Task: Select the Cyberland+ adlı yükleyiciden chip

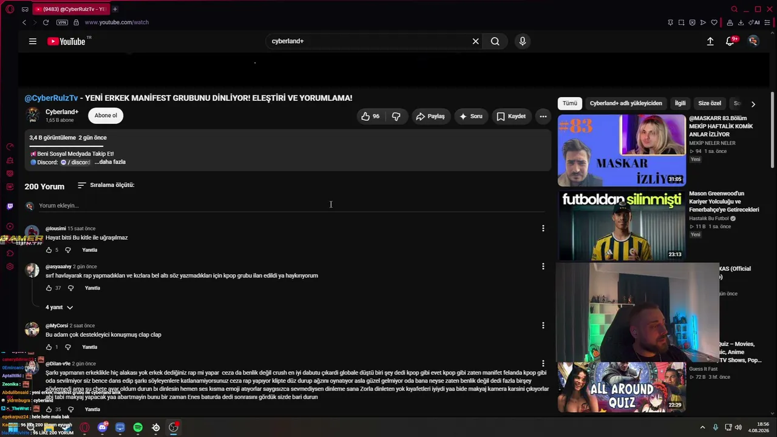Action: pos(626,103)
